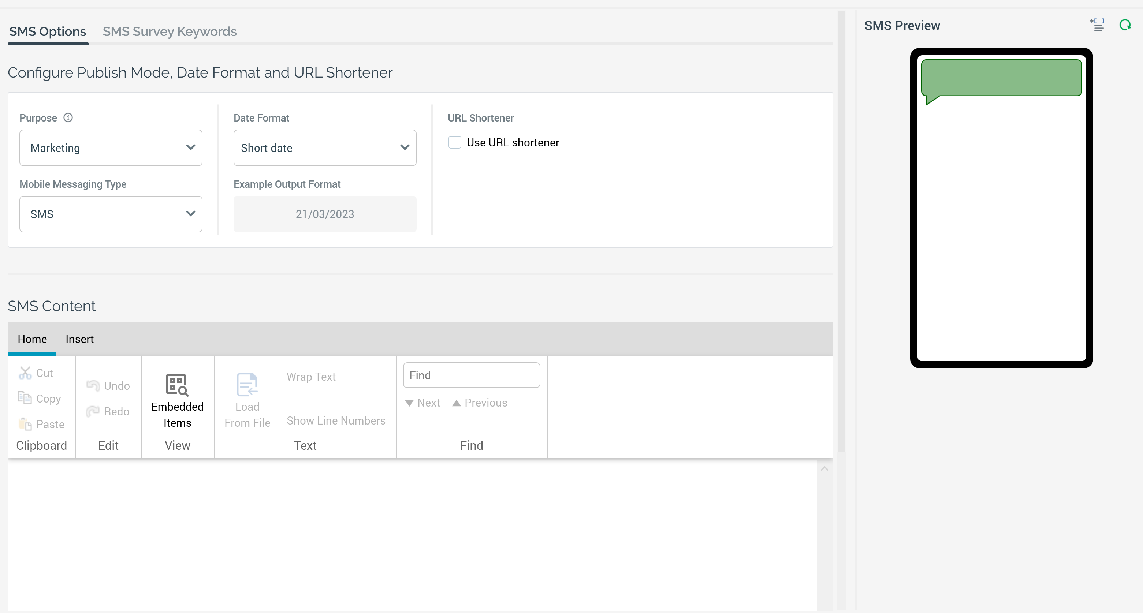
Task: Click the insert-lines icon beside refresh
Action: (x=1097, y=25)
